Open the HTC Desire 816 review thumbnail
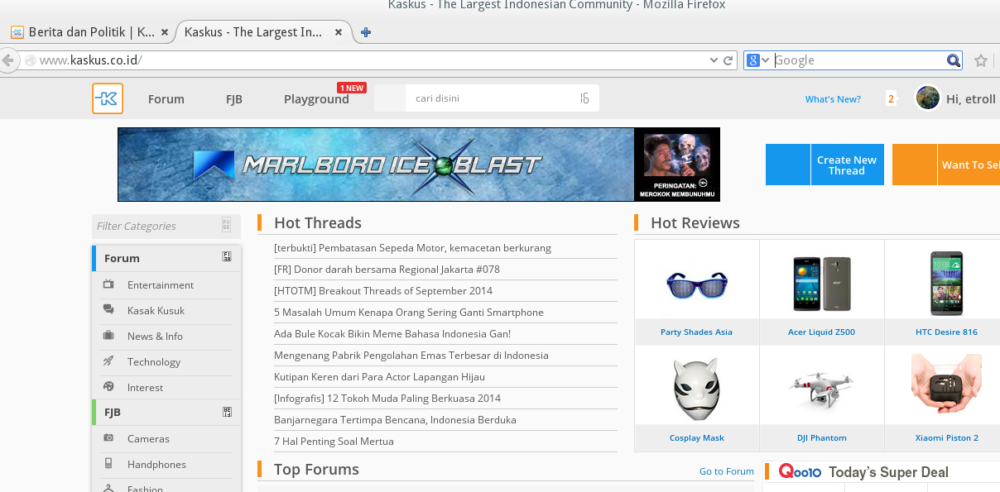 946,284
